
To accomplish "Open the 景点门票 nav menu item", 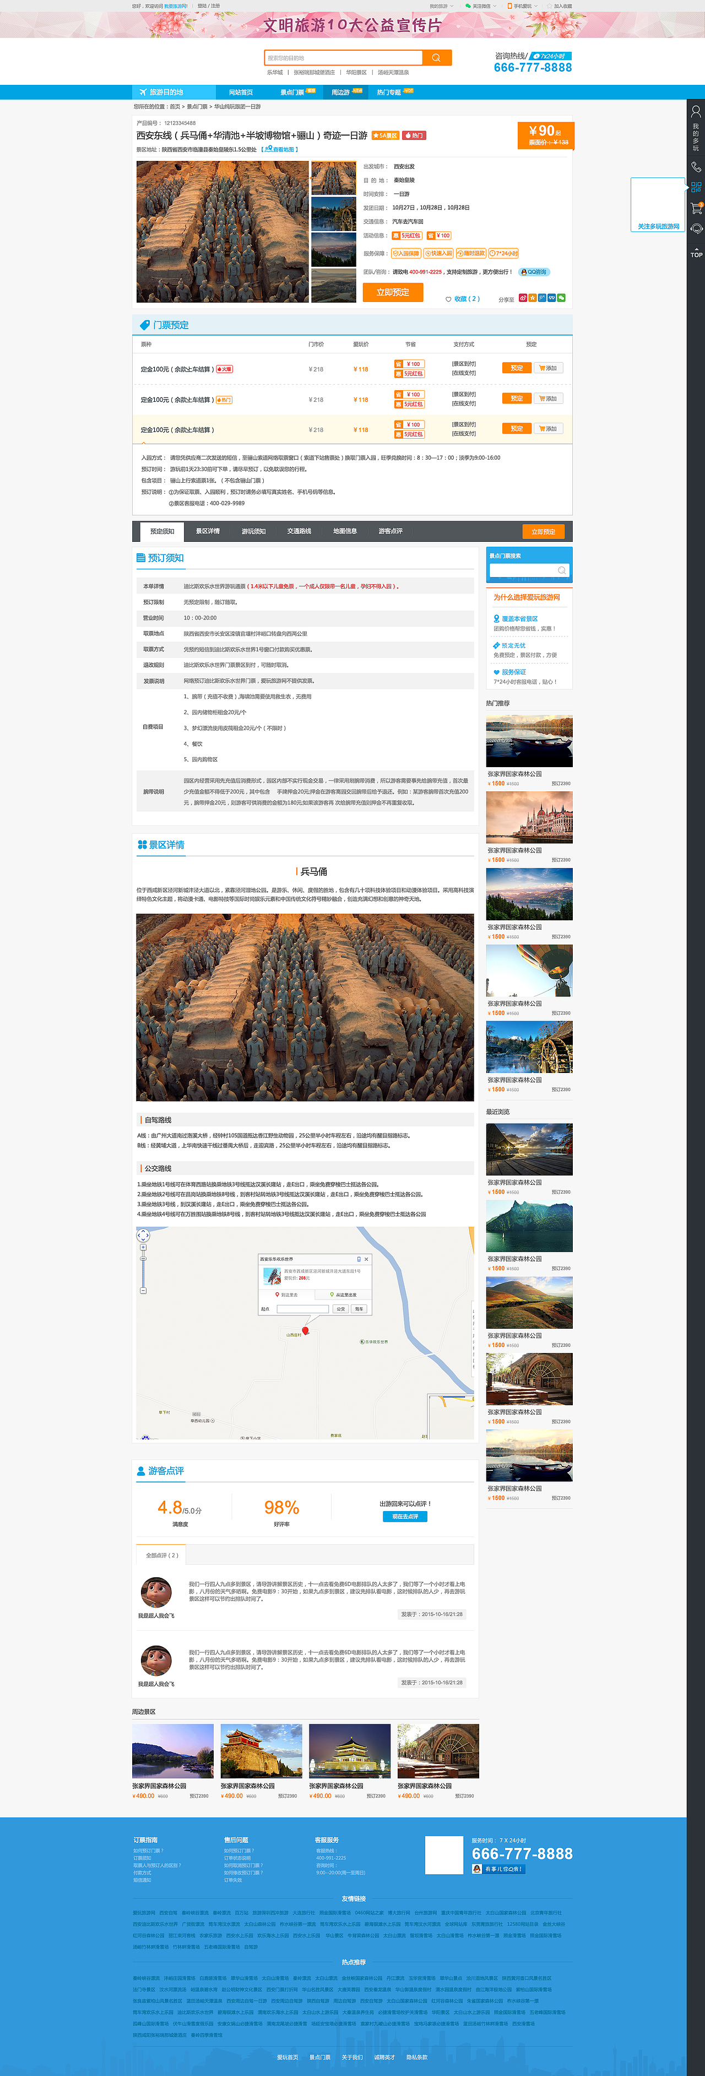I will (292, 93).
